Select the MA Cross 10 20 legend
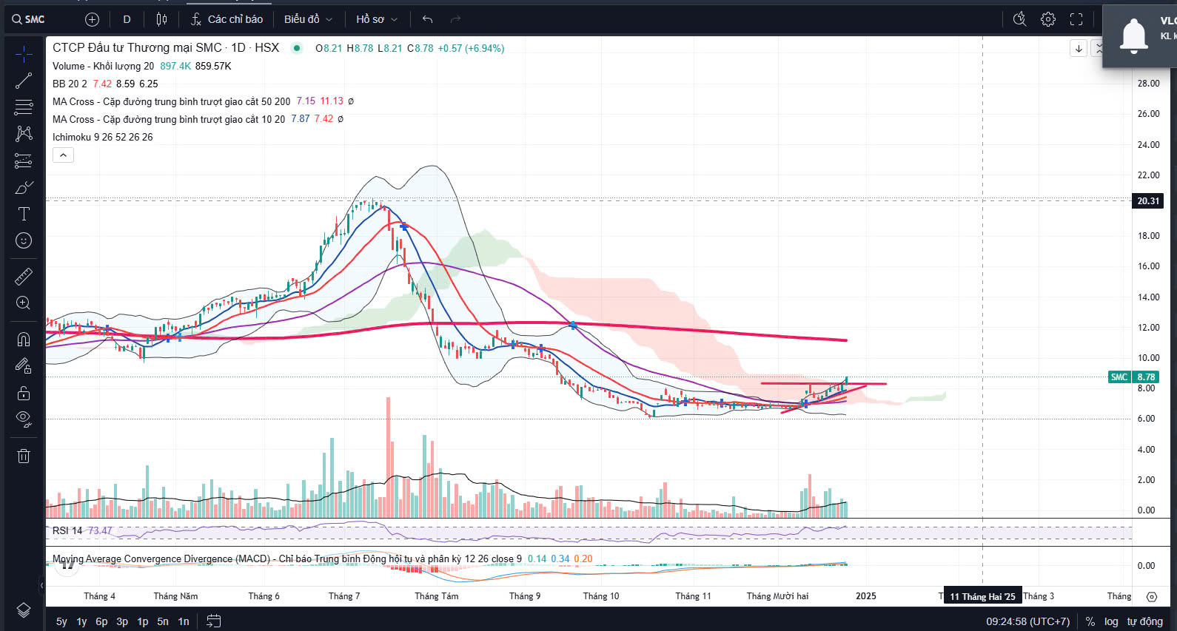 [169, 119]
